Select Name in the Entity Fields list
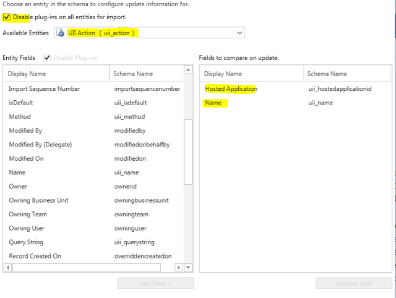396x298 pixels. coord(94,172)
